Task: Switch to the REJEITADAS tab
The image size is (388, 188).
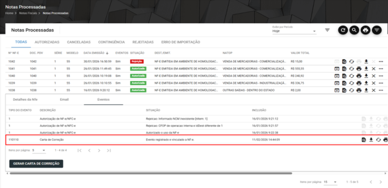Action: (143, 42)
